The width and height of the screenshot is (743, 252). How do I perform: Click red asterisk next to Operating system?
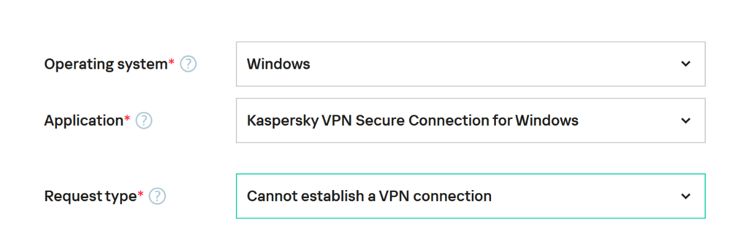172,61
